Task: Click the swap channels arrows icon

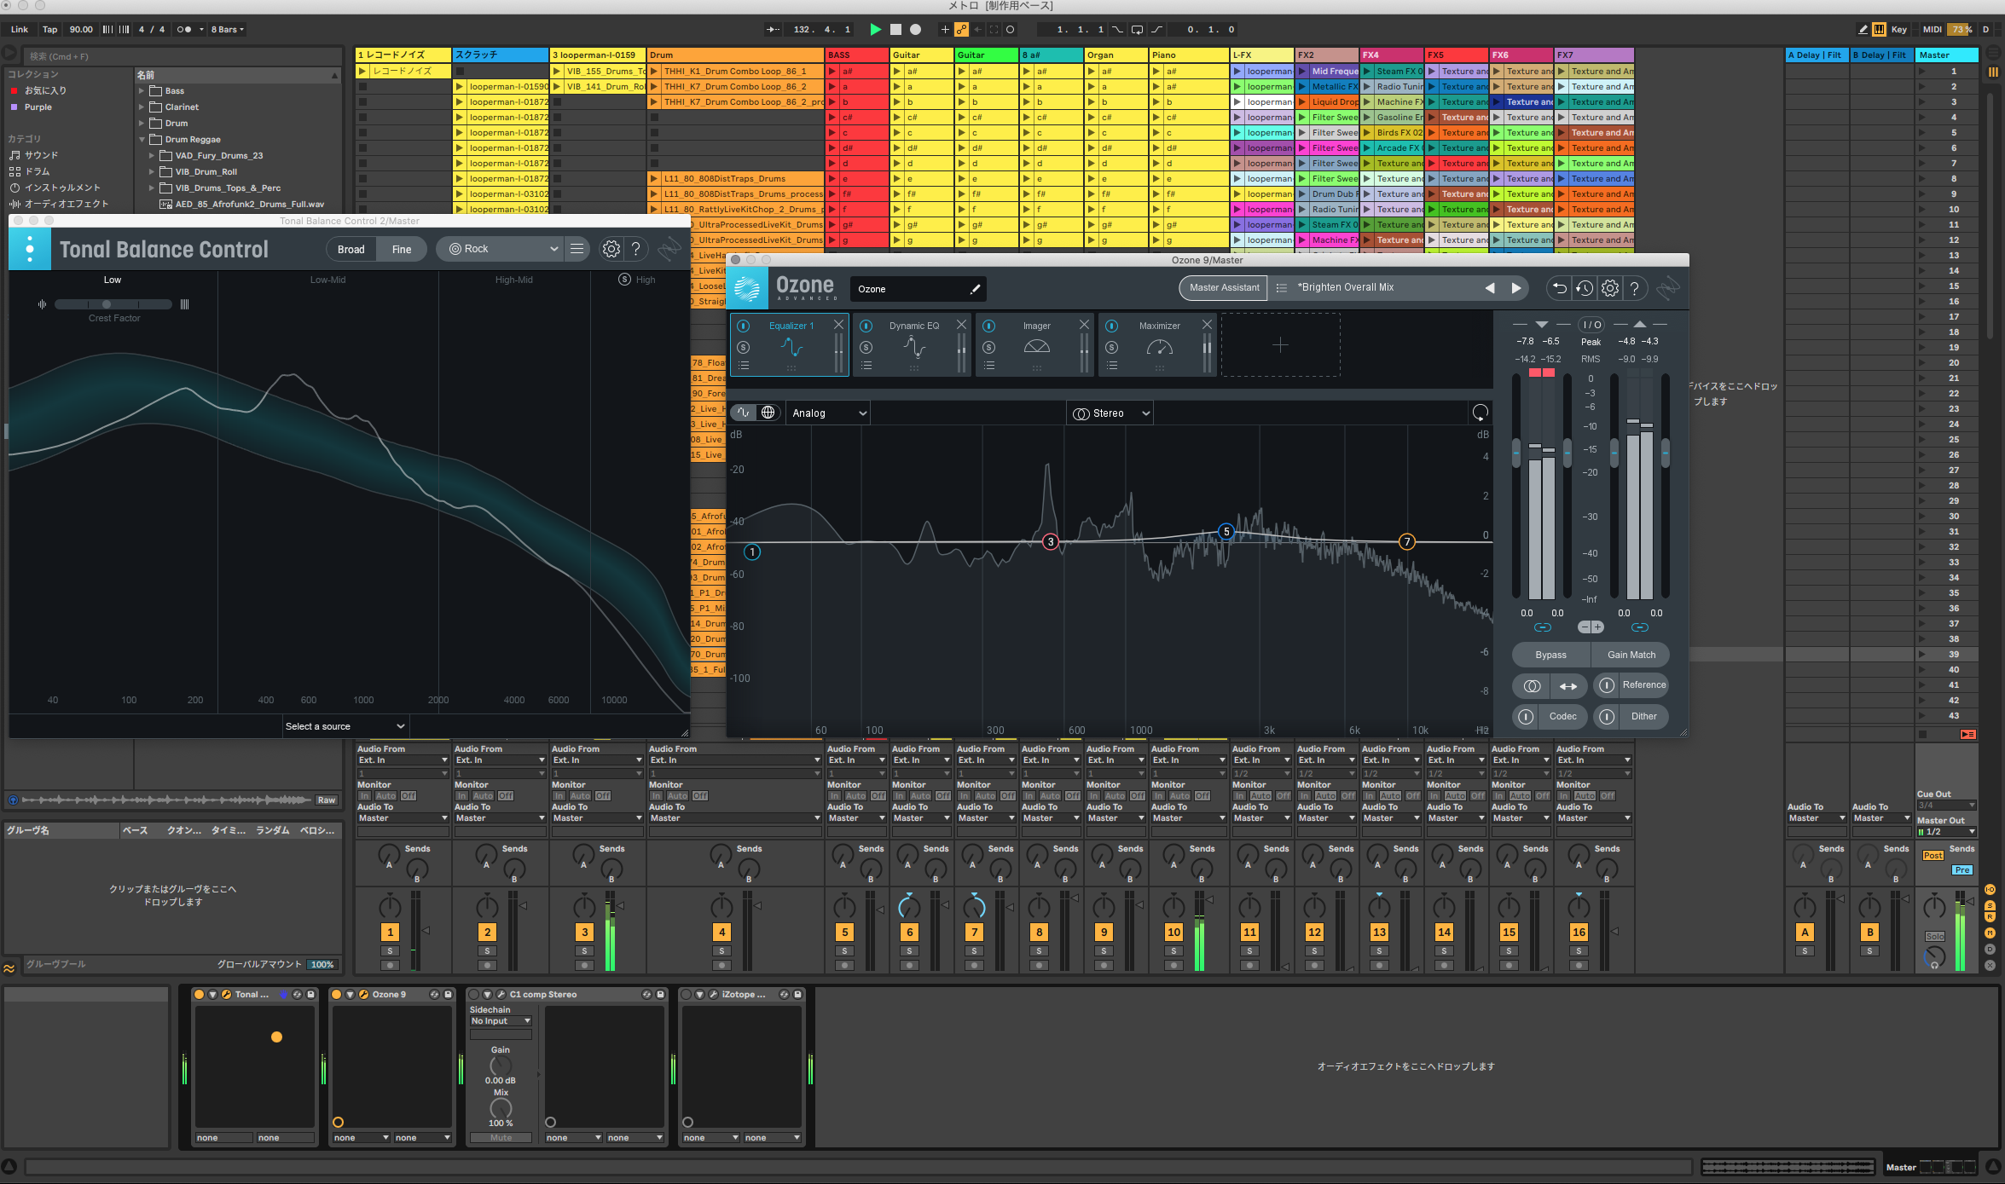Action: (x=1568, y=685)
